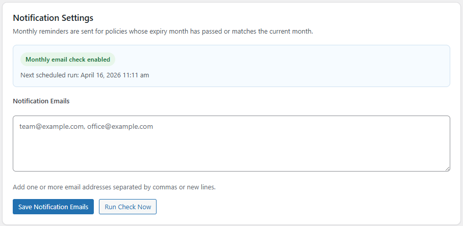Click the Notification Emails field label
Image resolution: width=463 pixels, height=226 pixels.
point(41,101)
